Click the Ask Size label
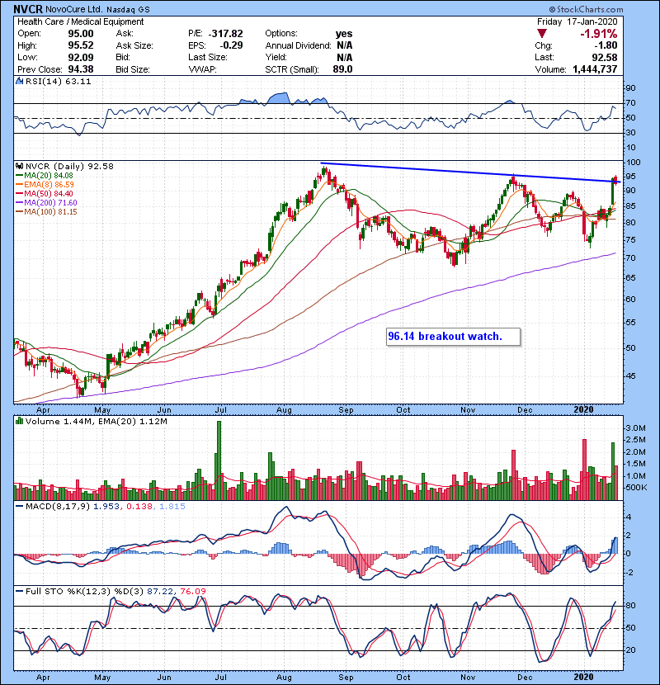The width and height of the screenshot is (660, 685). 134,45
